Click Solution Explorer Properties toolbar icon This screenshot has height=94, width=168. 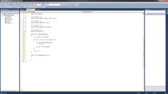pos(2,11)
